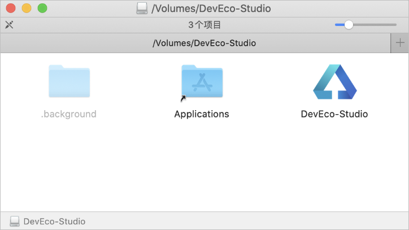The height and width of the screenshot is (230, 409).
Task: Click the DevEco-Studio file name label
Action: point(334,114)
